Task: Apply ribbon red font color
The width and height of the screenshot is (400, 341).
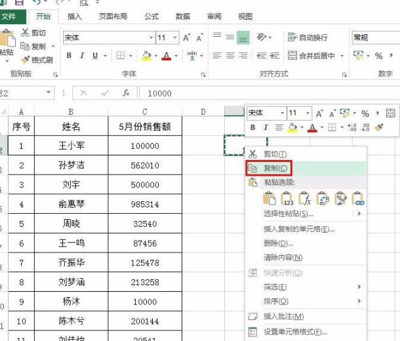Action: coord(167,56)
